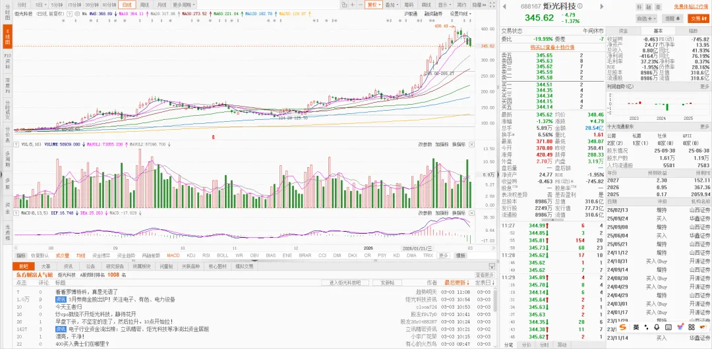Open the MA indicator settings gear icon
This screenshot has width=712, height=349.
(77, 14)
